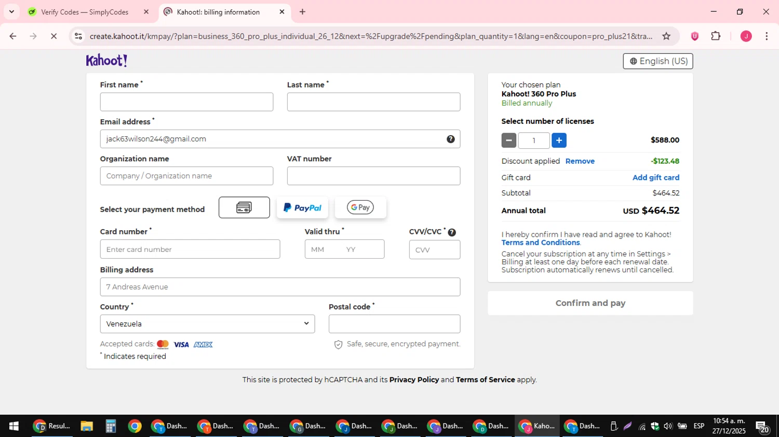Screen dimensions: 779x437
Task: Click the $588.00 license price
Action: pyautogui.click(x=665, y=140)
